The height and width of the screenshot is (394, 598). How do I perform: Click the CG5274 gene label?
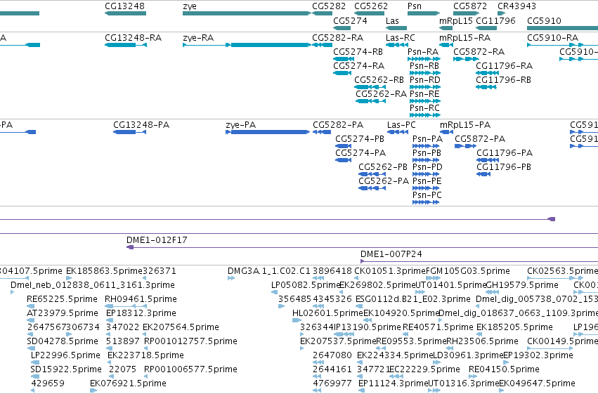coord(350,21)
